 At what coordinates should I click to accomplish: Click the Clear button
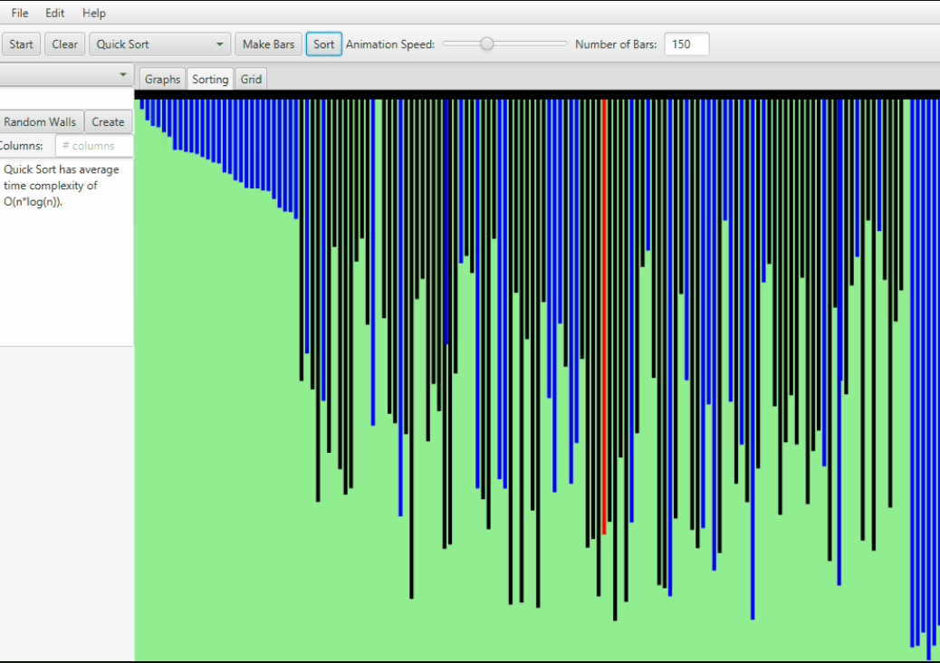pos(64,44)
